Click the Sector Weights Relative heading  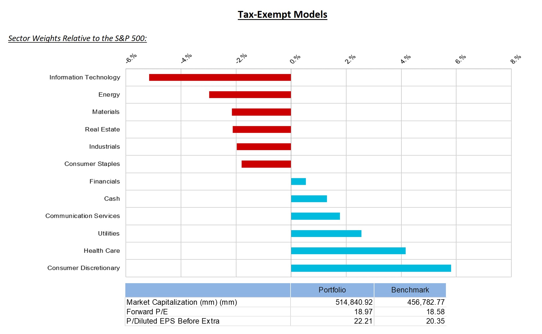77,38
